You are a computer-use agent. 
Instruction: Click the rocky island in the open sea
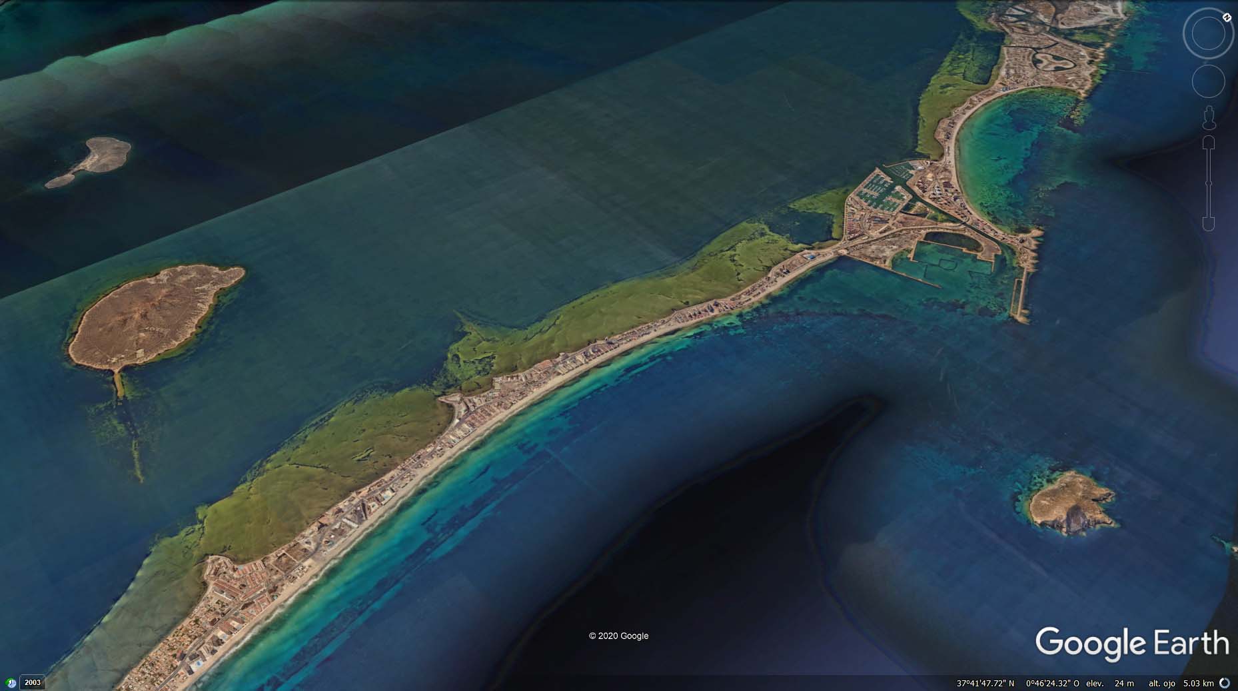(x=1071, y=502)
